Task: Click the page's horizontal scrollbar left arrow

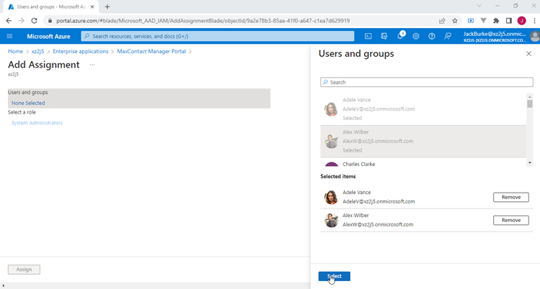Action: point(4,286)
